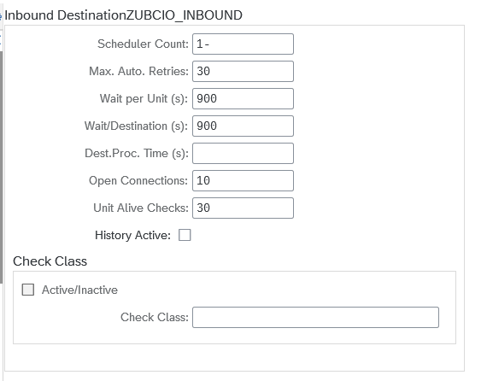This screenshot has width=487, height=381.
Task: Click the Unit Alive Checks label
Action: 141,208
